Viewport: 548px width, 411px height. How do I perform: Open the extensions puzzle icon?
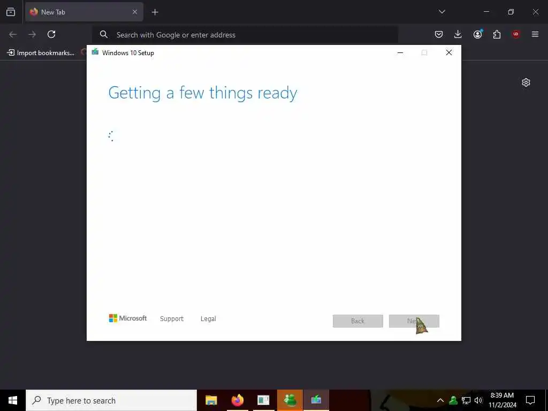(497, 34)
